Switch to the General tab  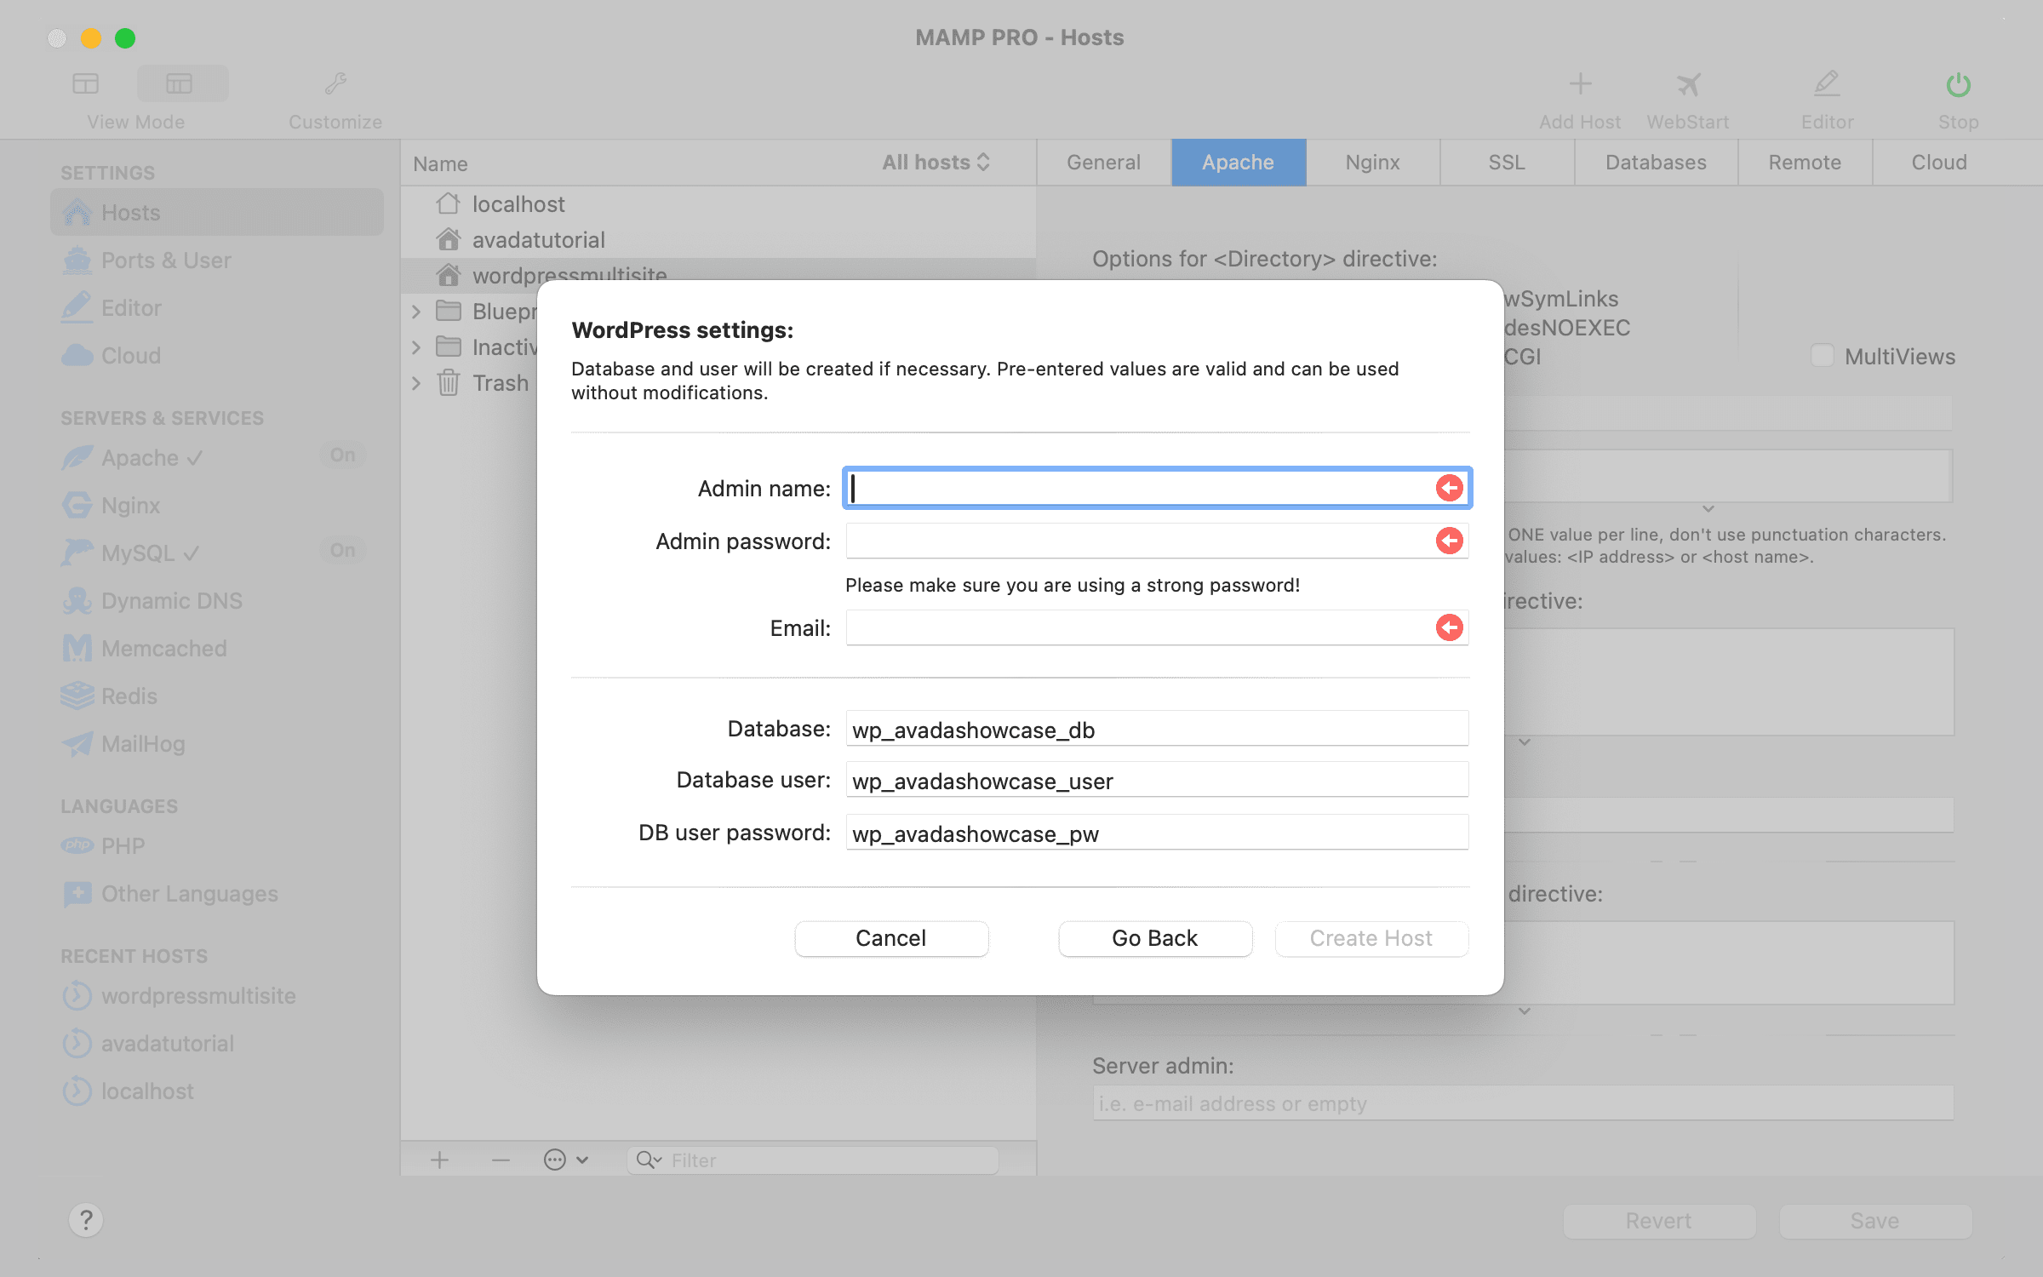(1104, 163)
